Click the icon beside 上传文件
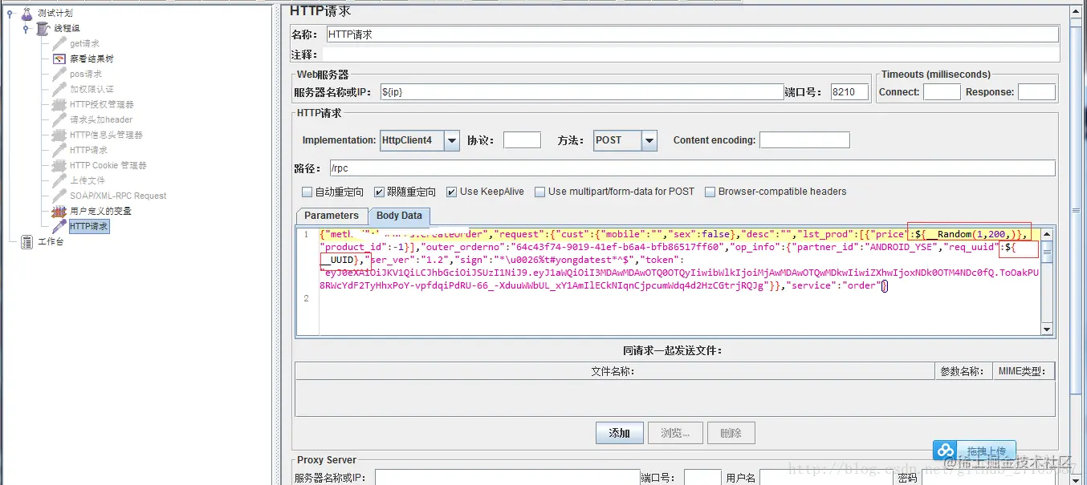This screenshot has width=1087, height=485. coord(59,180)
